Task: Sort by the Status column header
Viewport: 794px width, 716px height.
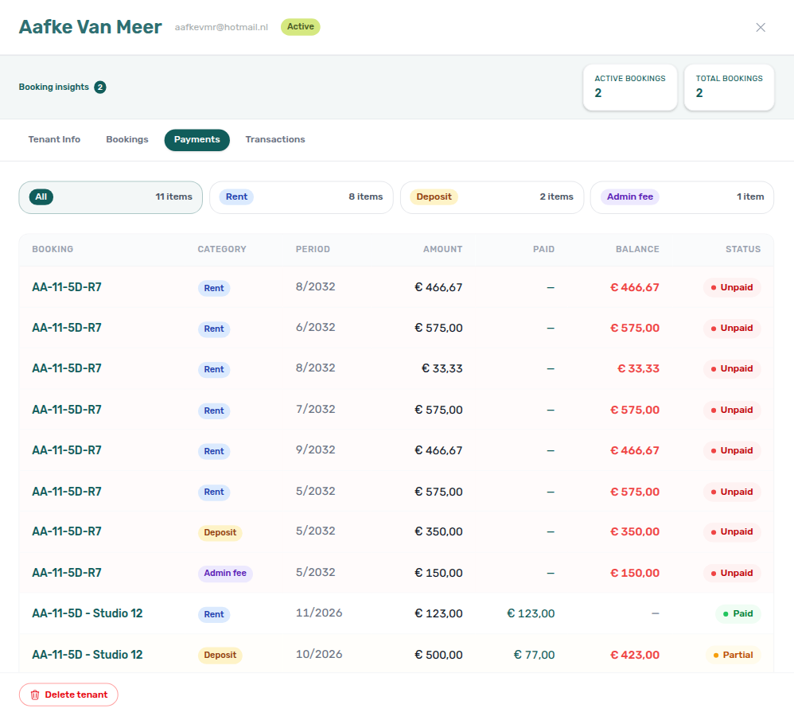Action: click(743, 249)
